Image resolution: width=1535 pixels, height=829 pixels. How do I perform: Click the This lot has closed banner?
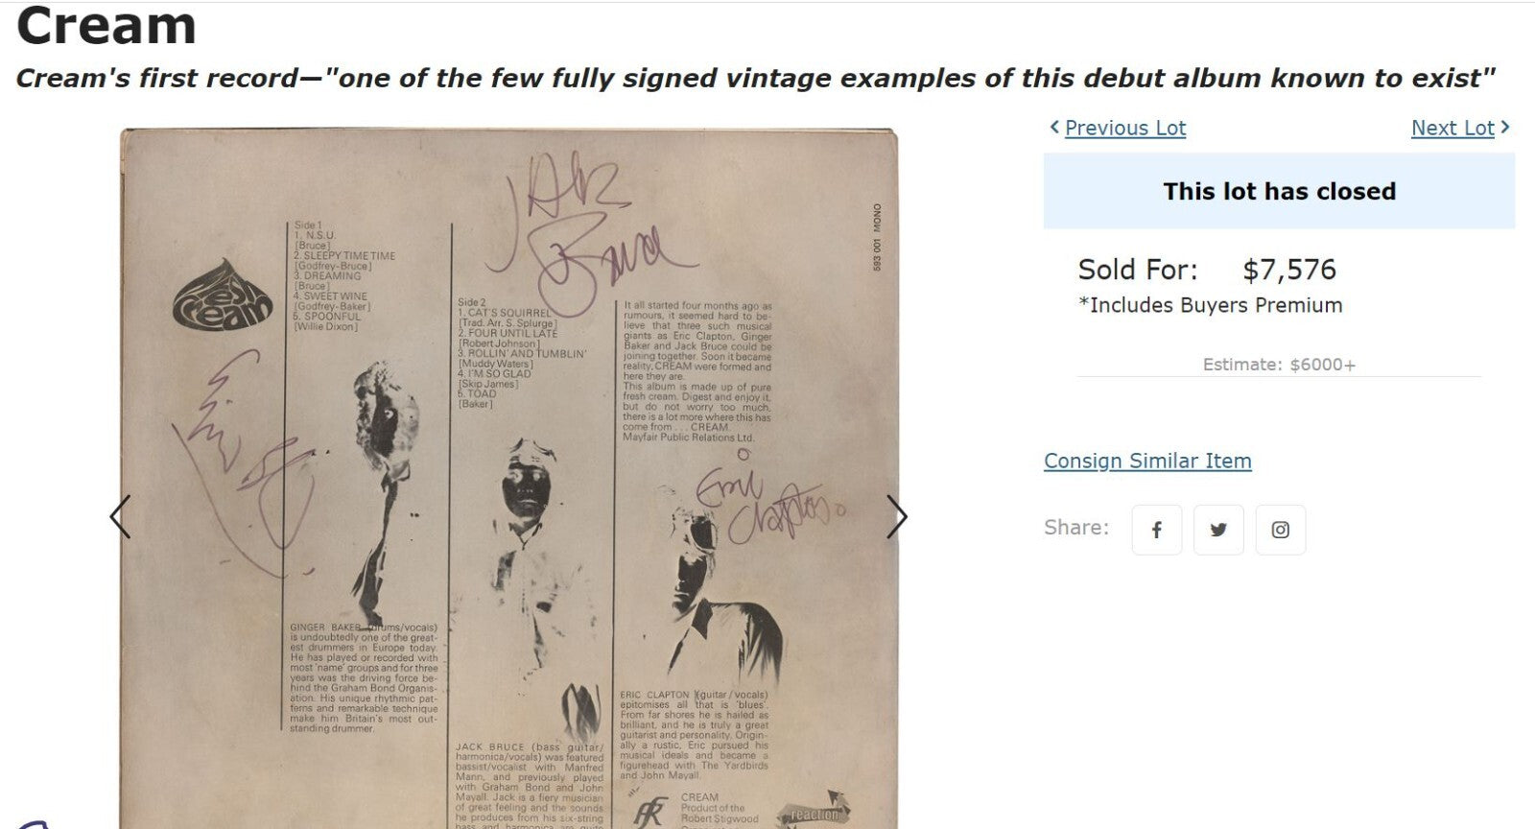click(1278, 191)
